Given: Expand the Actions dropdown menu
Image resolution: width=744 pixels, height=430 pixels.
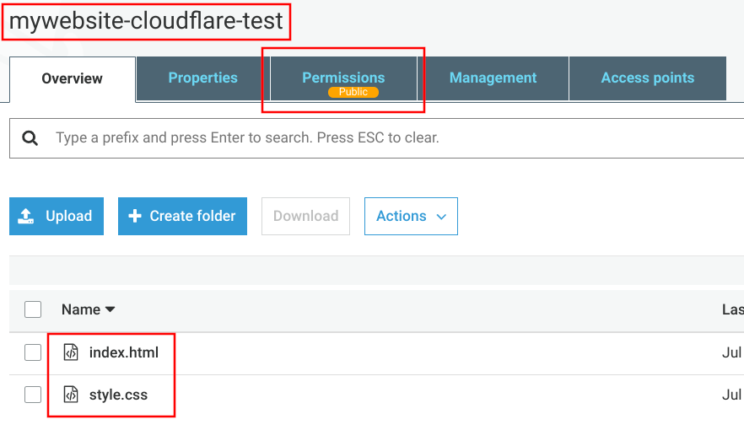Looking at the screenshot, I should coord(410,217).
